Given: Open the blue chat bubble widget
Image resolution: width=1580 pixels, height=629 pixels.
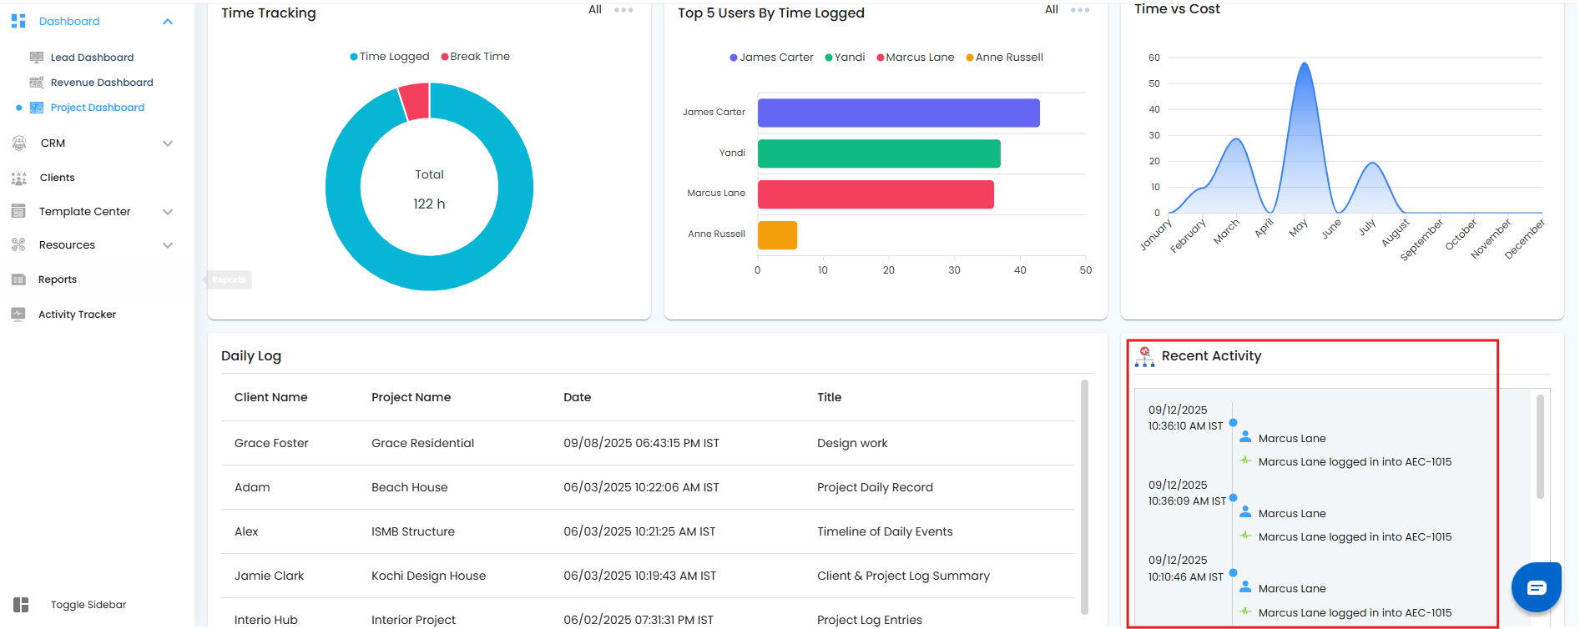Looking at the screenshot, I should click(x=1537, y=587).
